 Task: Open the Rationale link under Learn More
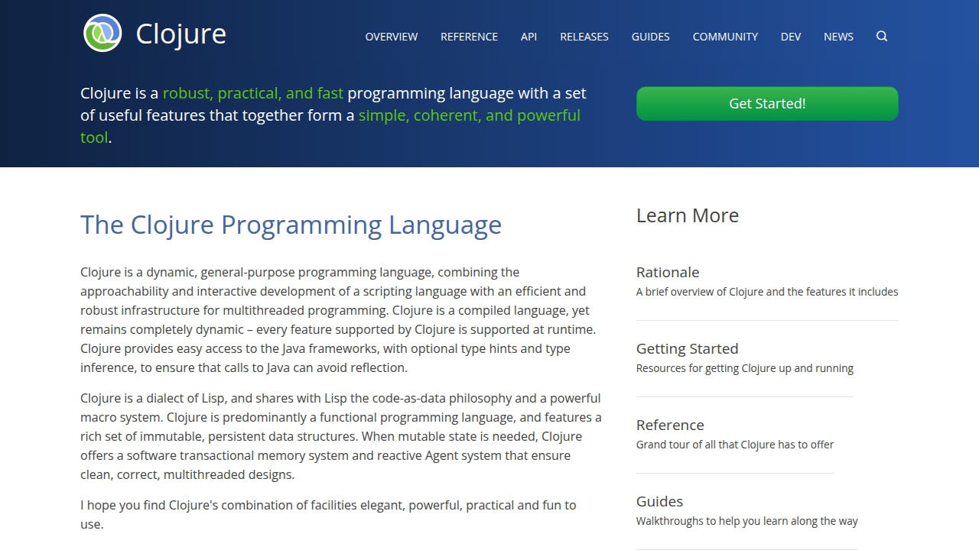(x=668, y=272)
